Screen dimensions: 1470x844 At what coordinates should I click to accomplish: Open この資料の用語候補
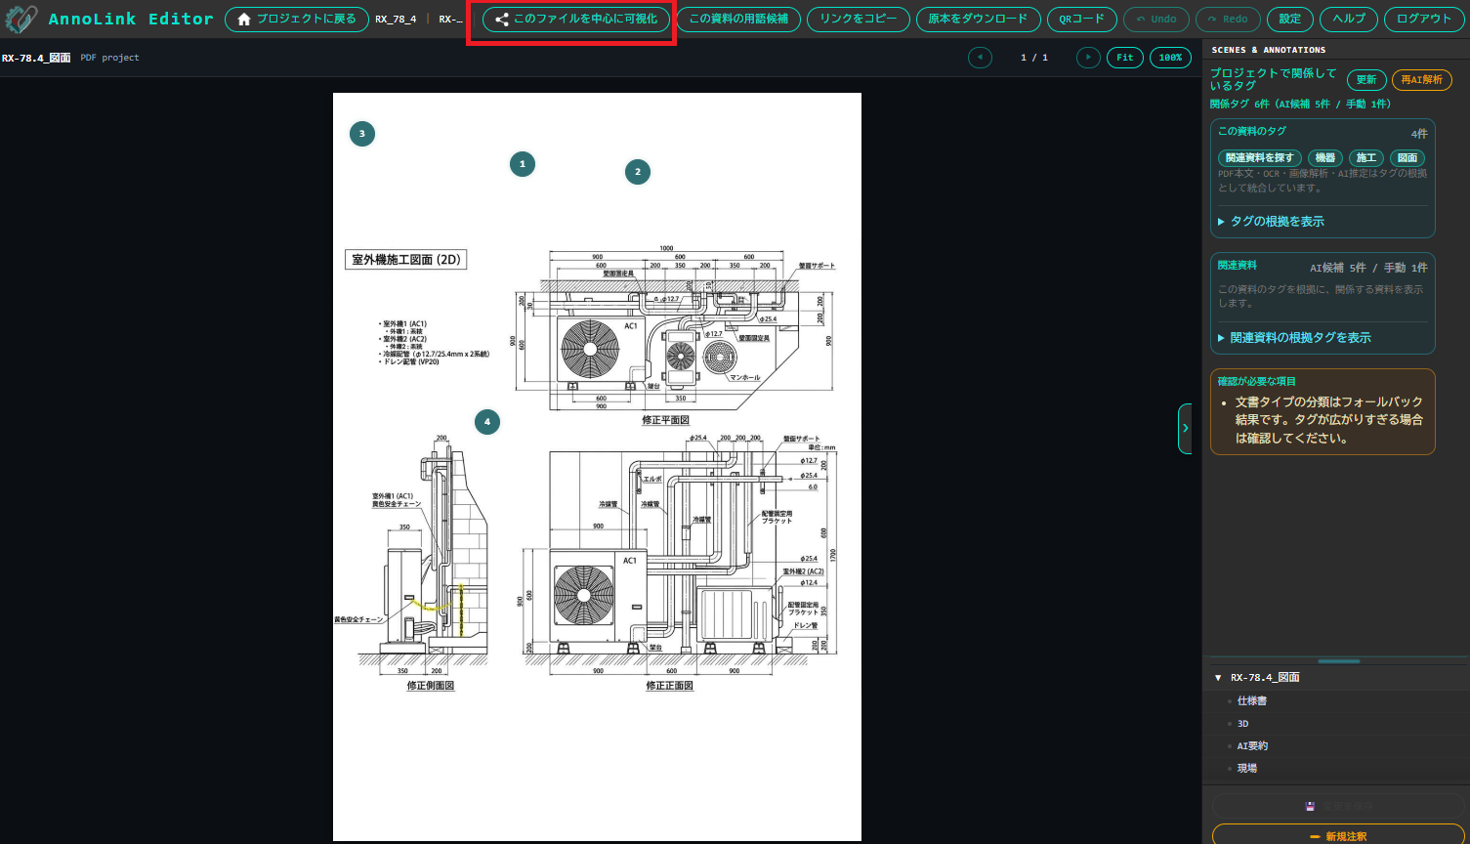738,20
